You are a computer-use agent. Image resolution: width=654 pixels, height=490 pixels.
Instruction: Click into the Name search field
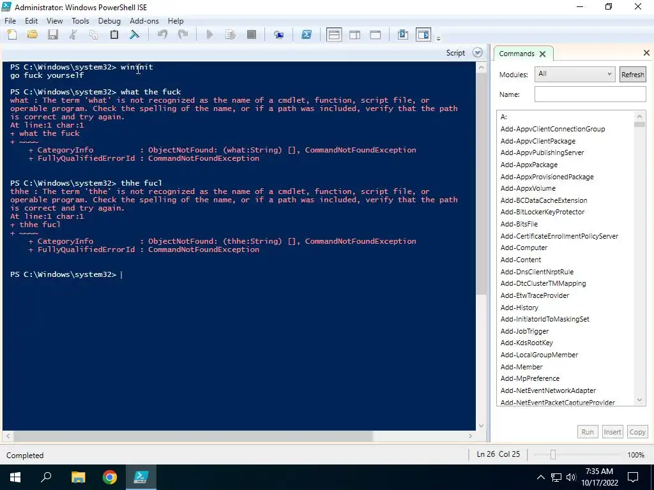coord(590,94)
